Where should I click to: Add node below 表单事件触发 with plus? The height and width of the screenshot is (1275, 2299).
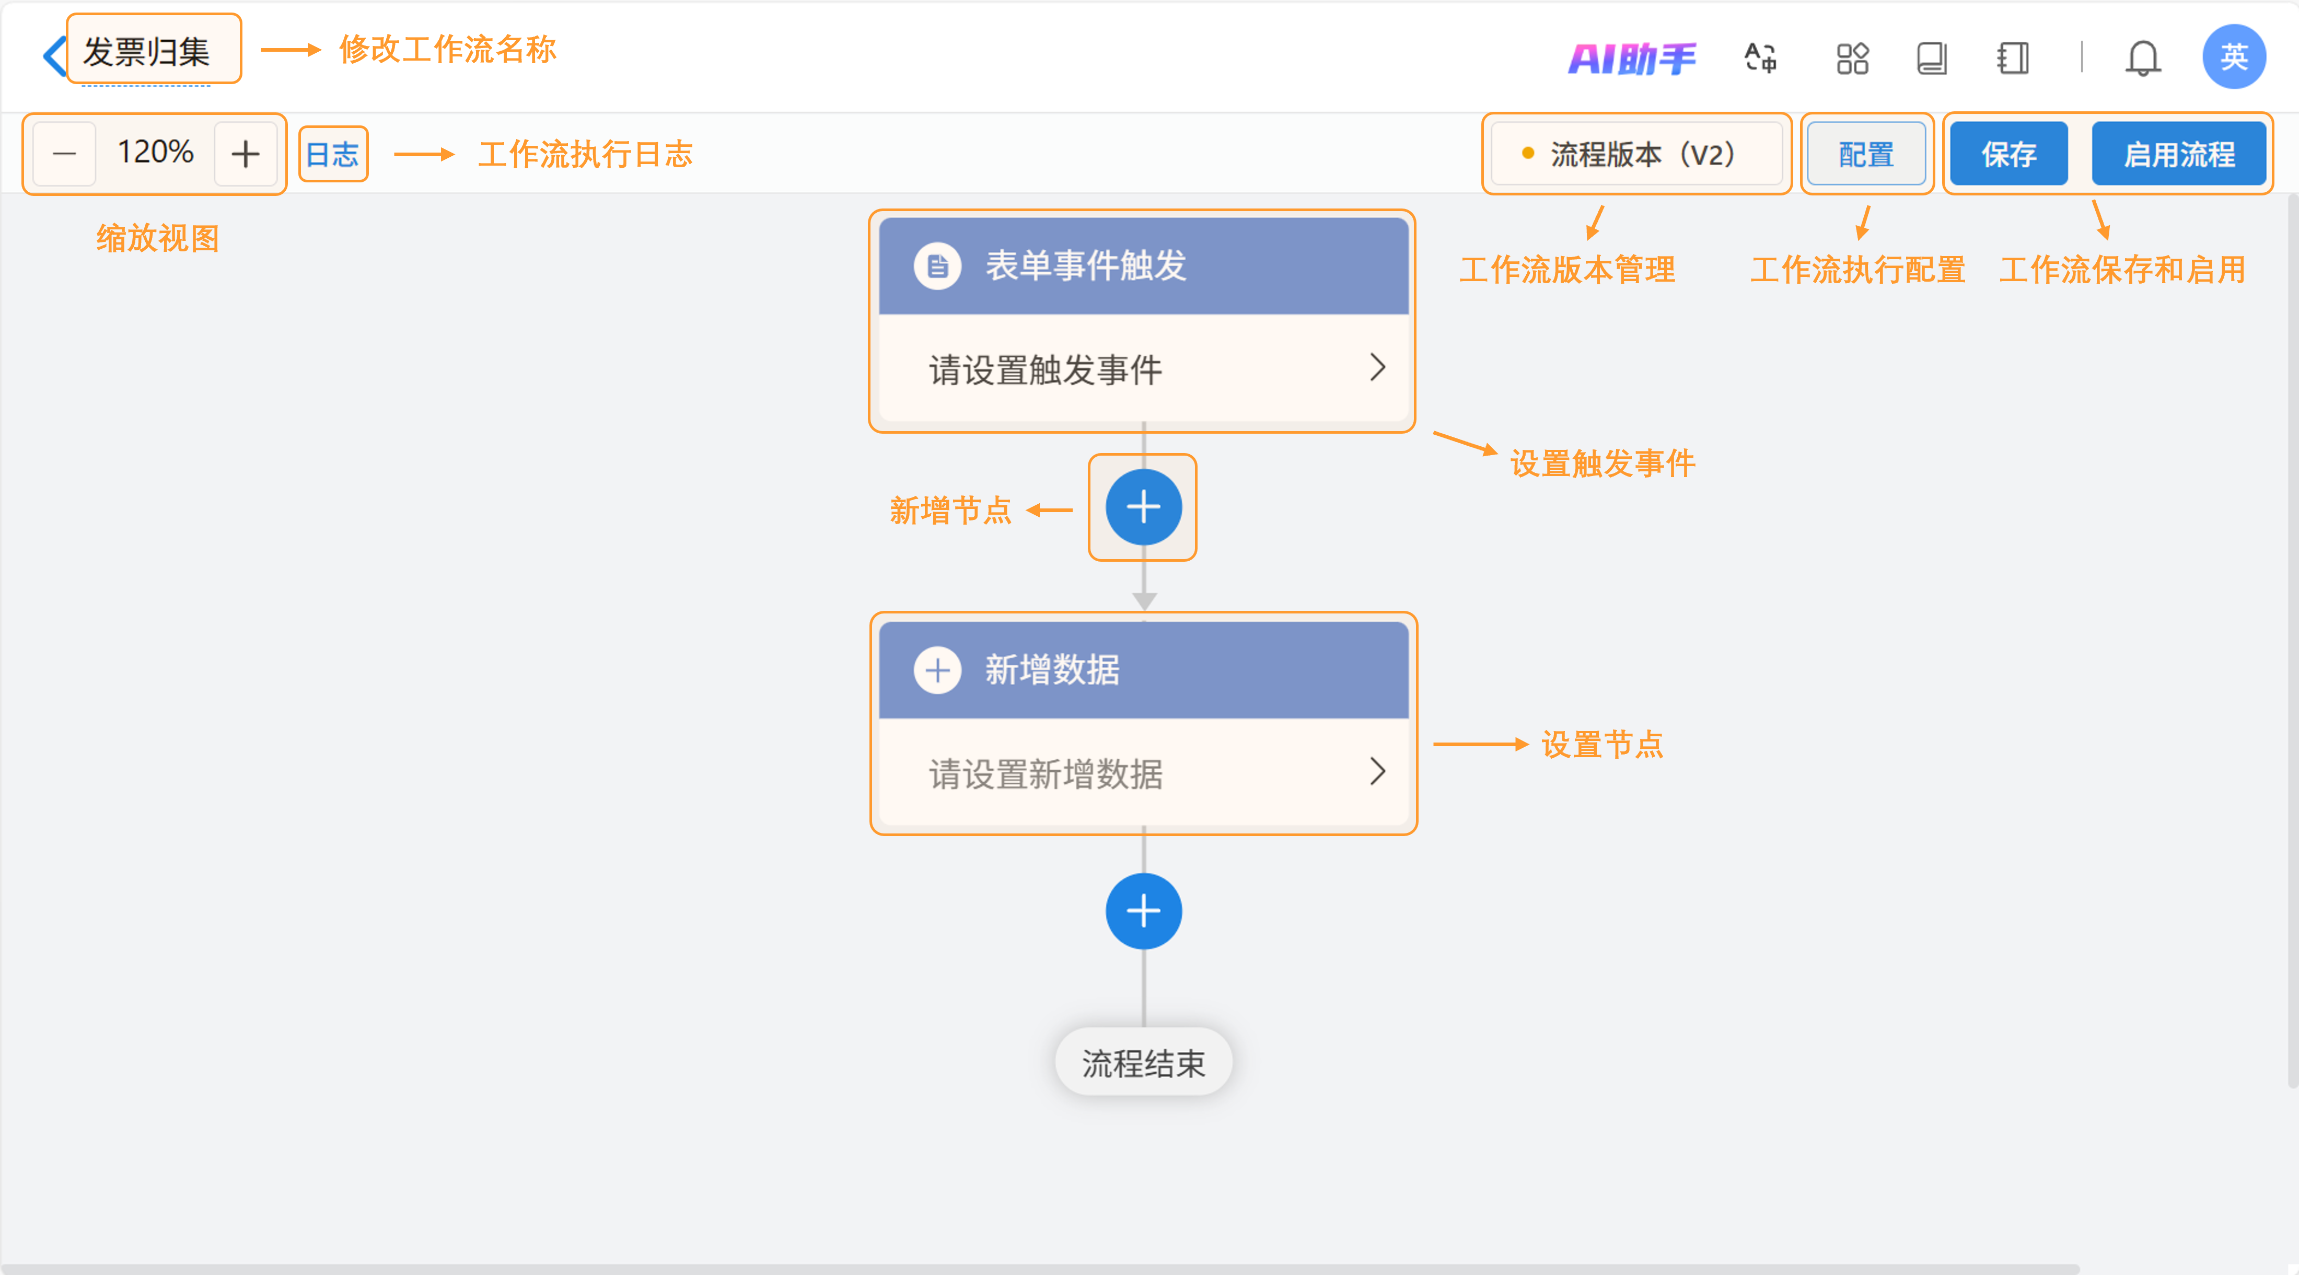1143,508
